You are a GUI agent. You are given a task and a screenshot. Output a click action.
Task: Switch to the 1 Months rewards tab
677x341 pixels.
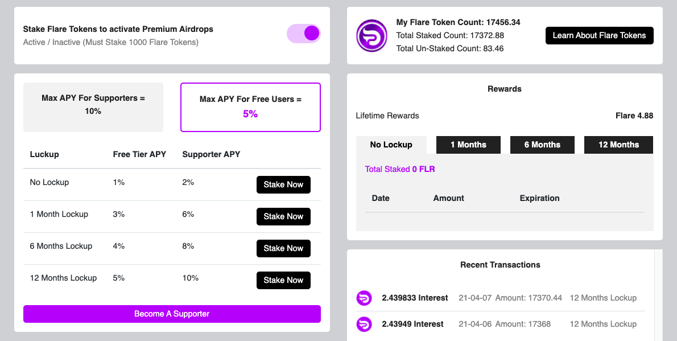pyautogui.click(x=468, y=145)
